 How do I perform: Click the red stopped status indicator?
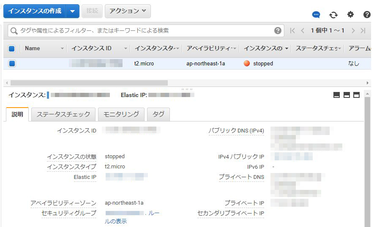(247, 63)
